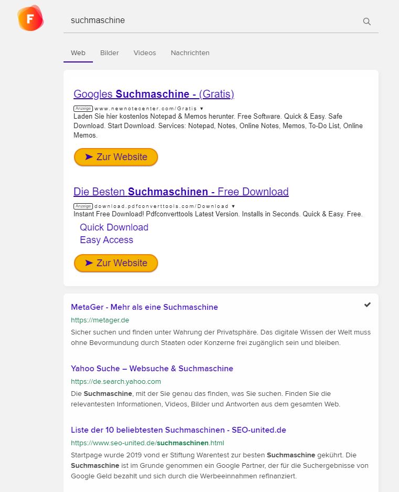
Task: Open Liste der 10 beliebtesten Suchmaschinen result
Action: pos(178,430)
